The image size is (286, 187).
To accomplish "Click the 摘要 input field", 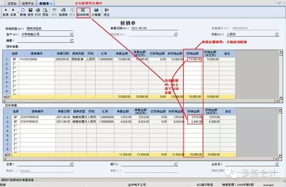I will pyautogui.click(x=43, y=41).
